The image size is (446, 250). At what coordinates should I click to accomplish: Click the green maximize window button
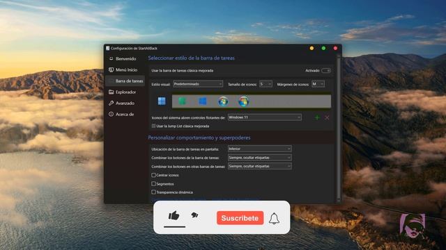[x=323, y=48]
